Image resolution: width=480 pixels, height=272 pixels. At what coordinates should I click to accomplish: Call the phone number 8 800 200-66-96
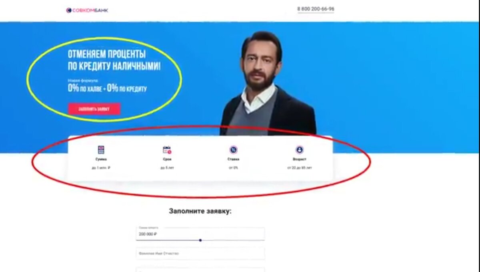pos(316,9)
